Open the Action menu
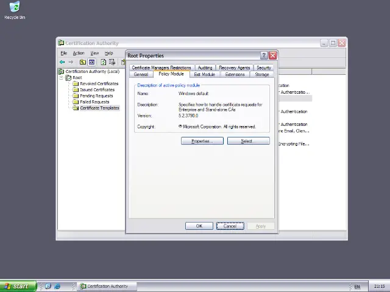390x292 pixels. (79, 53)
